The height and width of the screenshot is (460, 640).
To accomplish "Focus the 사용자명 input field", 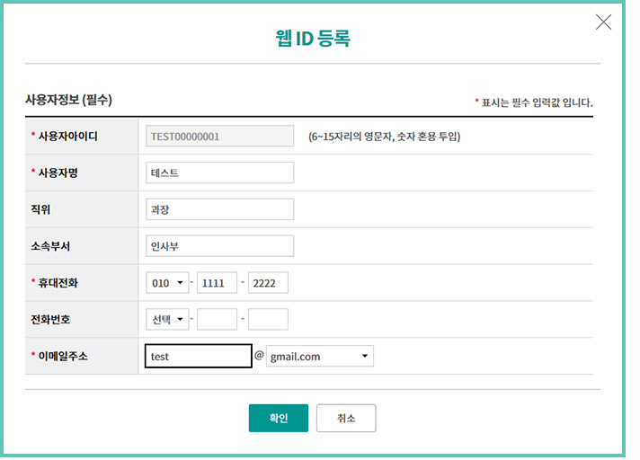I will (x=219, y=172).
